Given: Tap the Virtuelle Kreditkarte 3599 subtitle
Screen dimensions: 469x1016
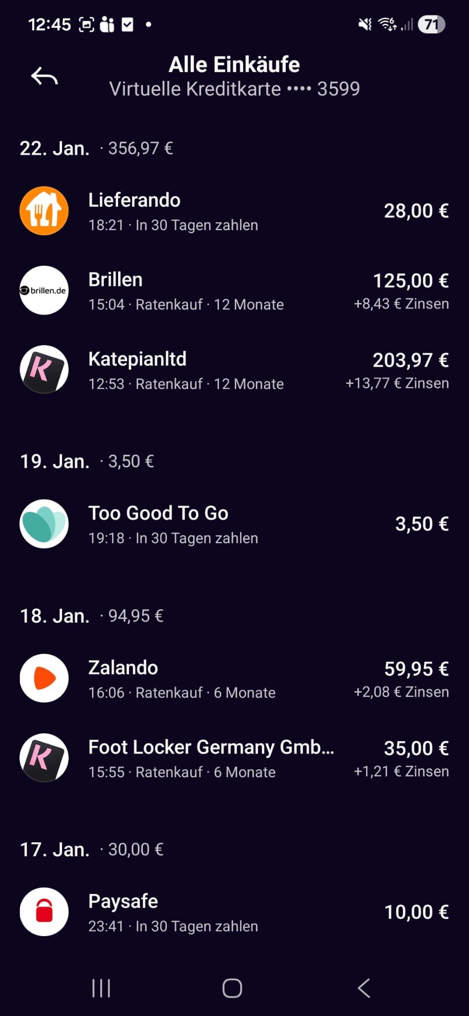Looking at the screenshot, I should coord(234,89).
